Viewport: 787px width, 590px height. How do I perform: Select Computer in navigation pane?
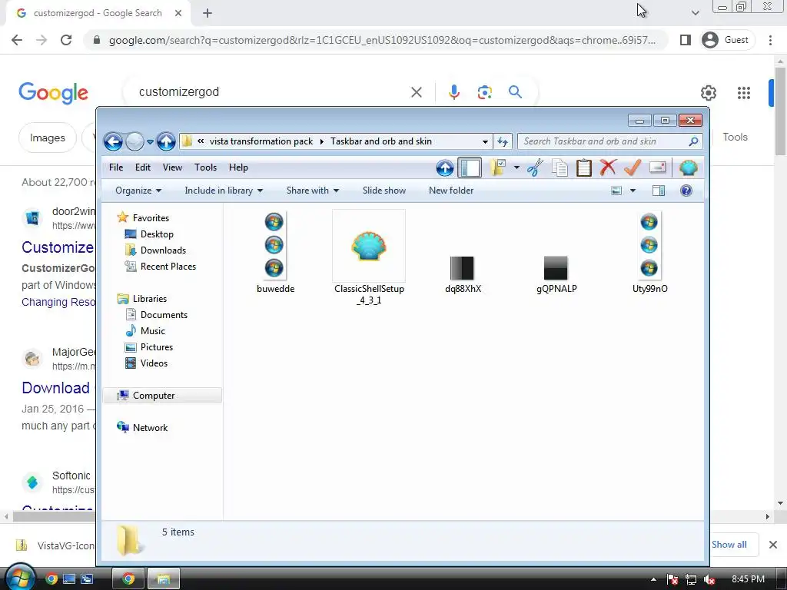162,396
